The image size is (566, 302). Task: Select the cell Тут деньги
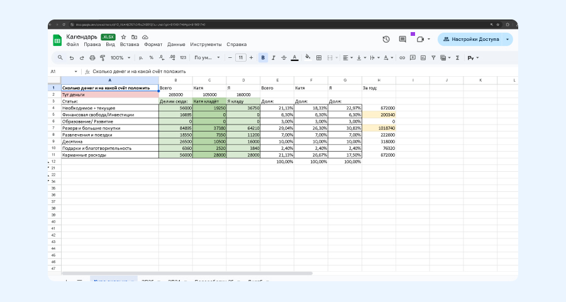[109, 94]
